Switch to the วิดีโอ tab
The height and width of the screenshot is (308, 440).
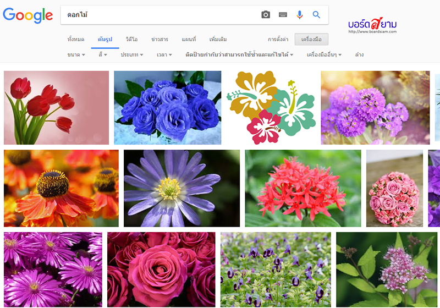[x=131, y=40]
